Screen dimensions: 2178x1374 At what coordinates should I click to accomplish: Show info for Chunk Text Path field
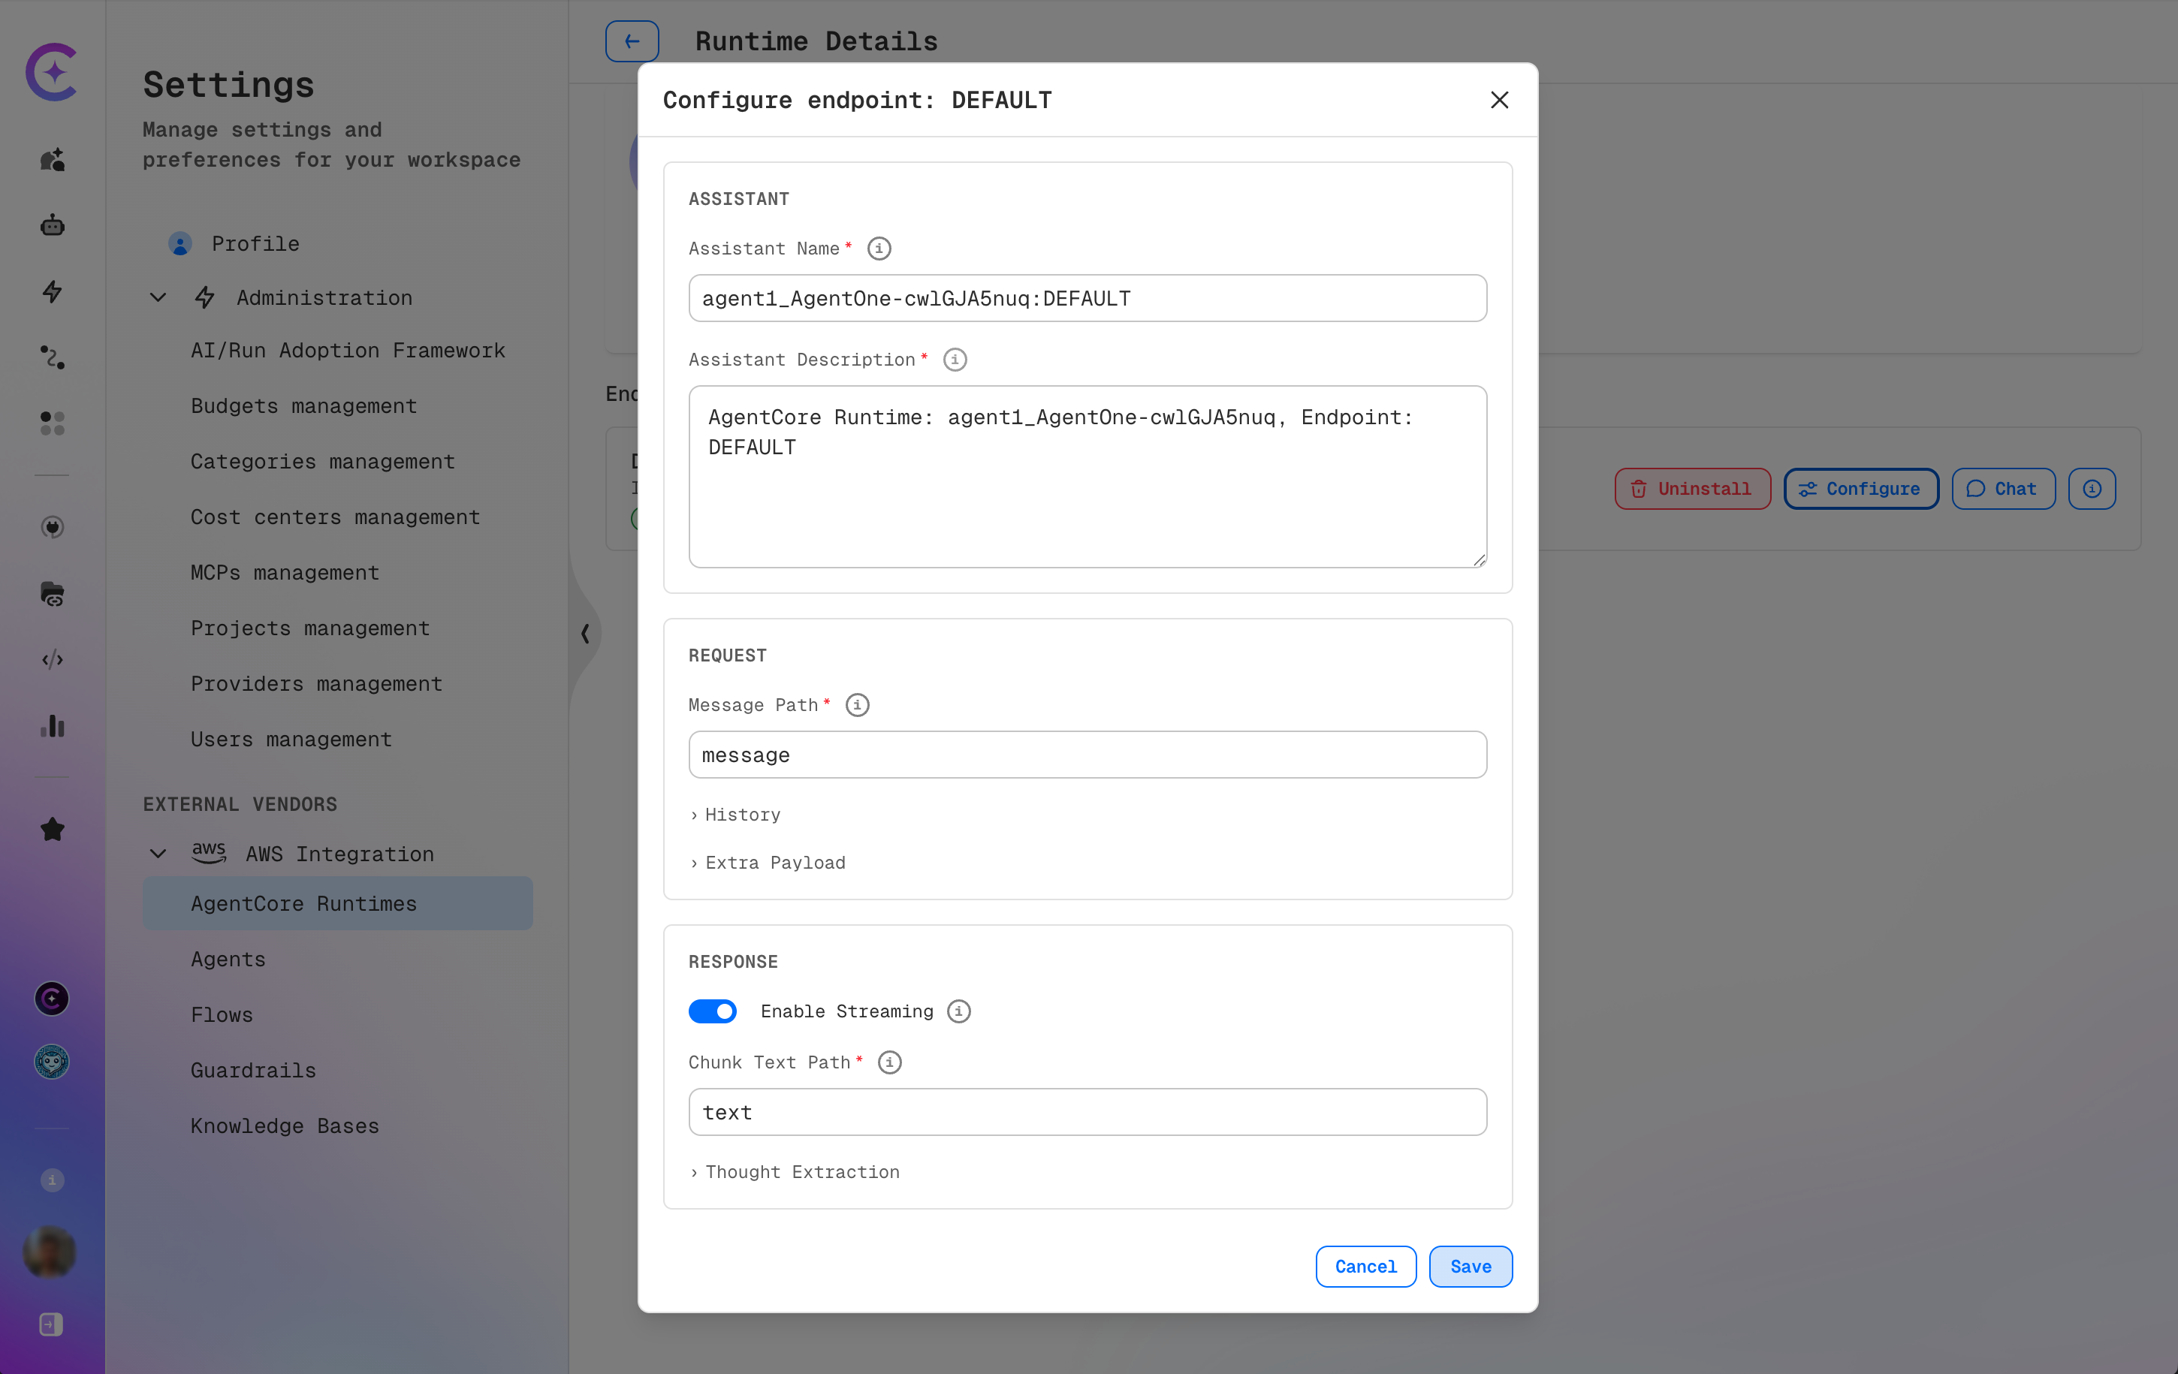[890, 1062]
